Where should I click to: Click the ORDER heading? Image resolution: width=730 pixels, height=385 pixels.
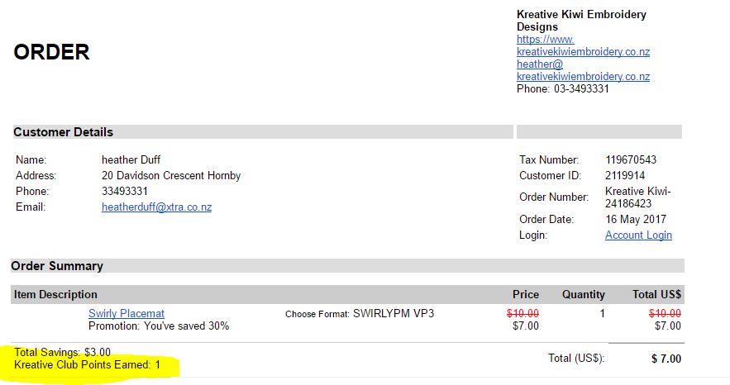point(51,52)
